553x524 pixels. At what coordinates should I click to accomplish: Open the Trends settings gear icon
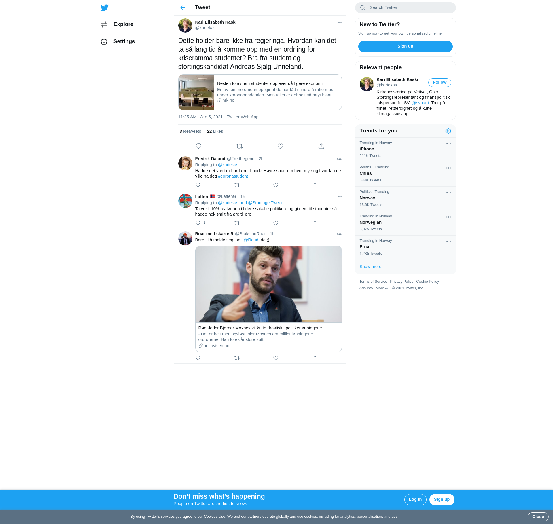(448, 131)
